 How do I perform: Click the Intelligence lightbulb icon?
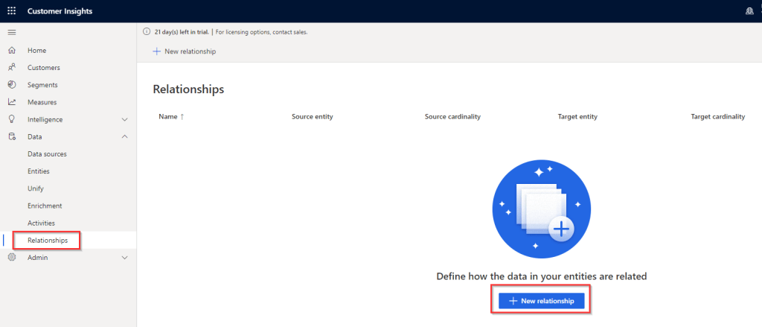[x=11, y=119]
